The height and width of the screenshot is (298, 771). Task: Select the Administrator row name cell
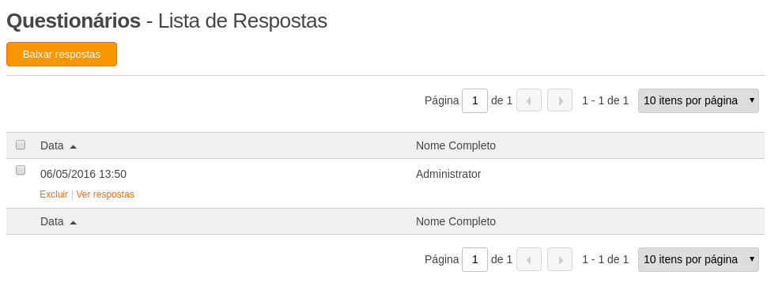pyautogui.click(x=448, y=174)
